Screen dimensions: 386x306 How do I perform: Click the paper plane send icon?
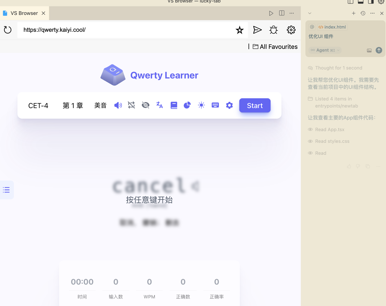tap(257, 30)
